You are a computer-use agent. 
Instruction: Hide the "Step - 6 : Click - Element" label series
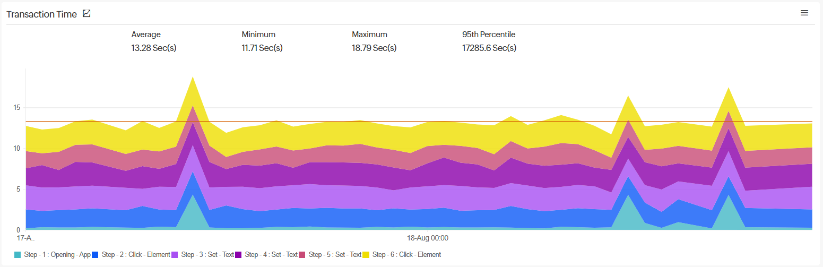(406, 255)
